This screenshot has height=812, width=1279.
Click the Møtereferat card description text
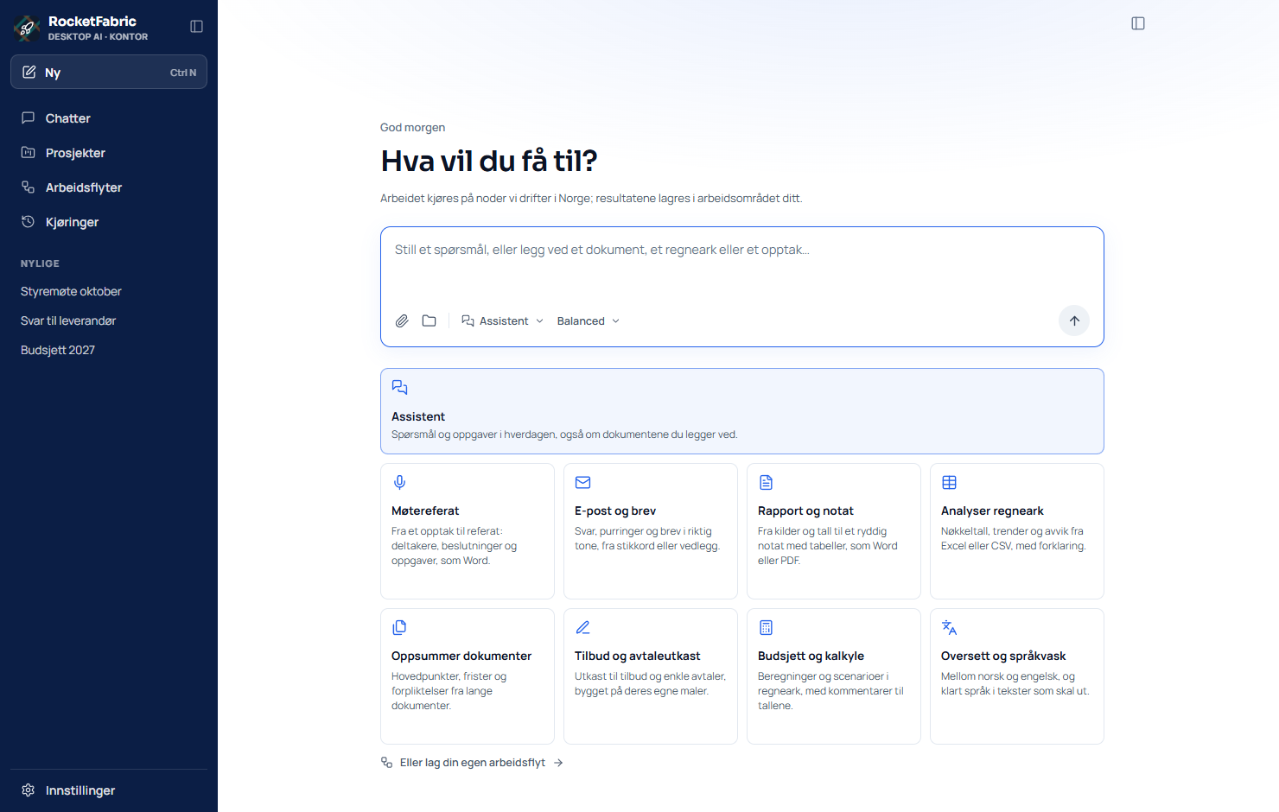pos(454,546)
